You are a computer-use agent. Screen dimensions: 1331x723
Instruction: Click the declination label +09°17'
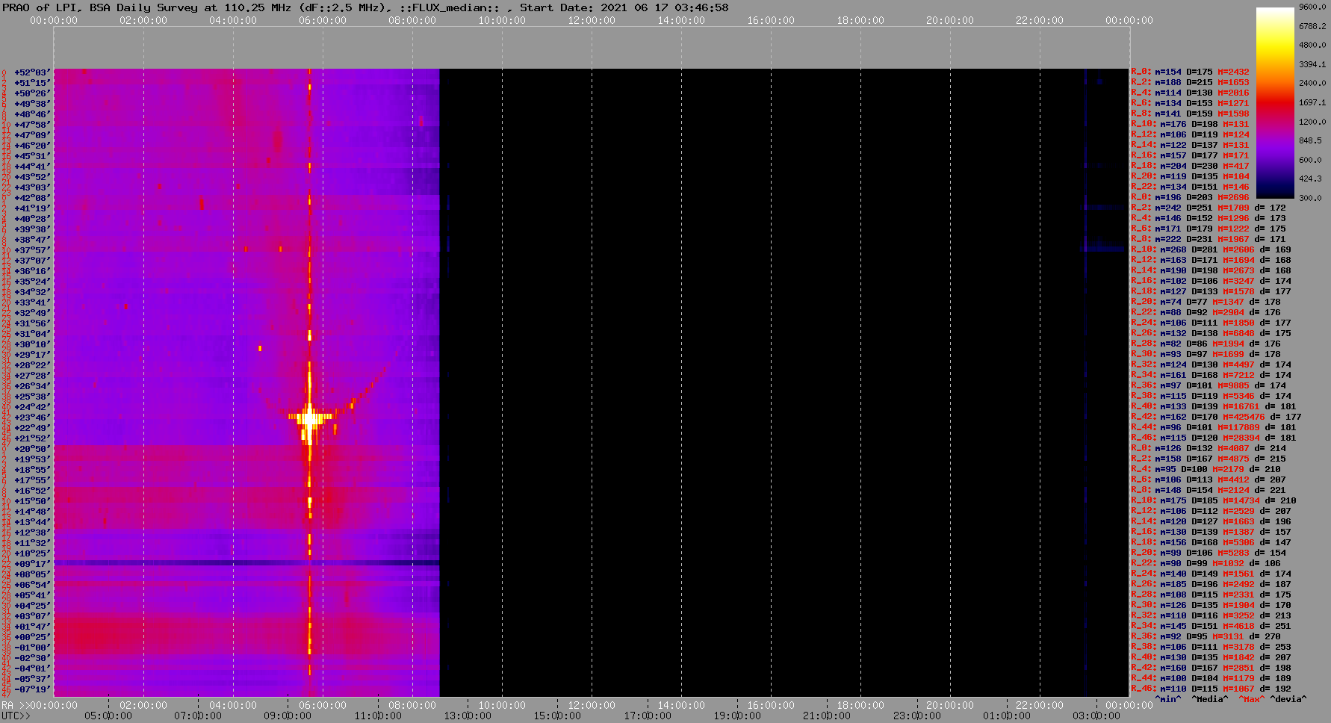[x=32, y=564]
